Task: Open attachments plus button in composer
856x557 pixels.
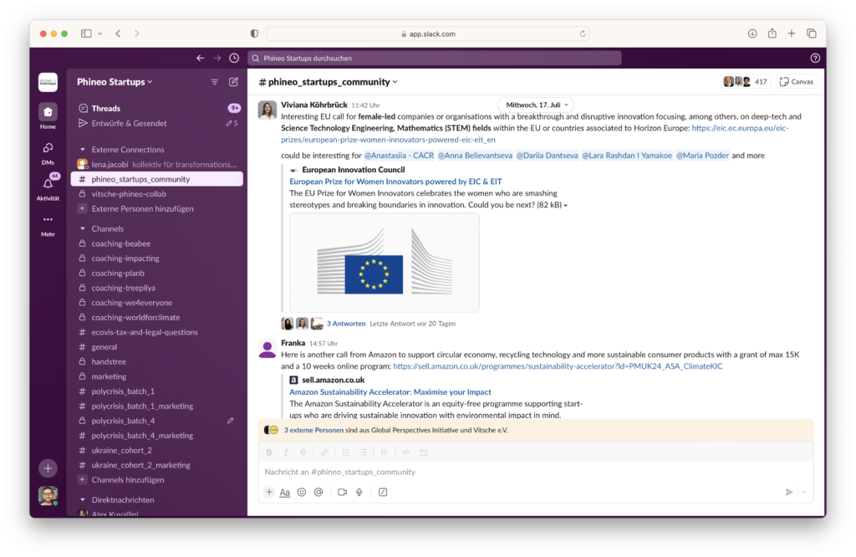Action: (268, 492)
